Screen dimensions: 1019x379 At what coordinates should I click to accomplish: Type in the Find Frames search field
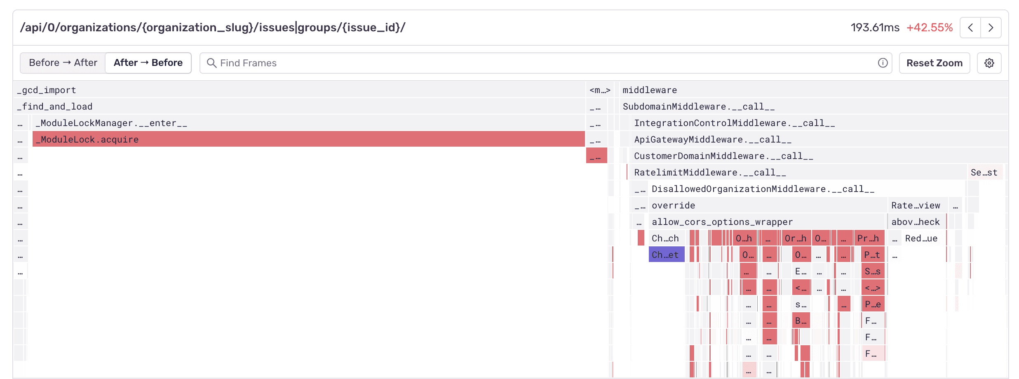pyautogui.click(x=536, y=63)
